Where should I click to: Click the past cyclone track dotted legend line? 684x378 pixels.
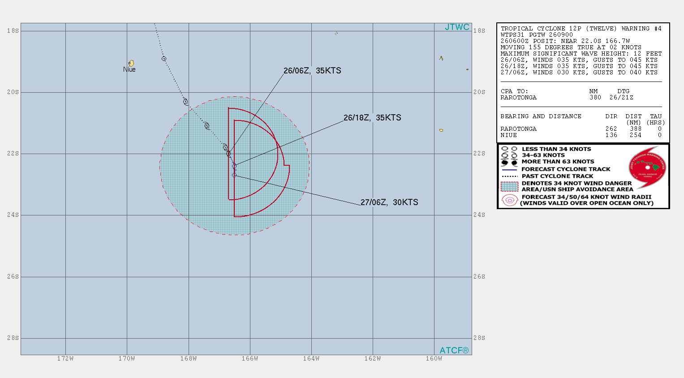point(510,176)
